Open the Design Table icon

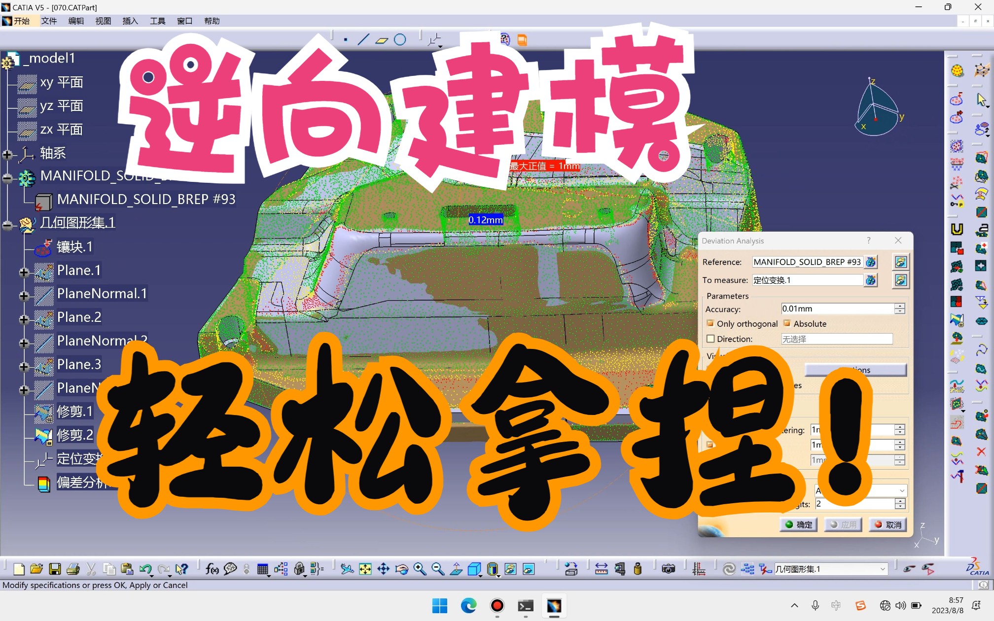point(262,569)
